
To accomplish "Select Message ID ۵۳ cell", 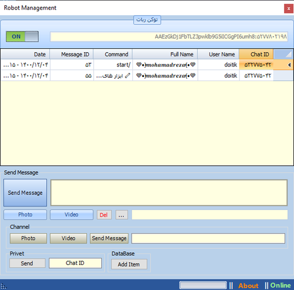I will click(x=72, y=65).
